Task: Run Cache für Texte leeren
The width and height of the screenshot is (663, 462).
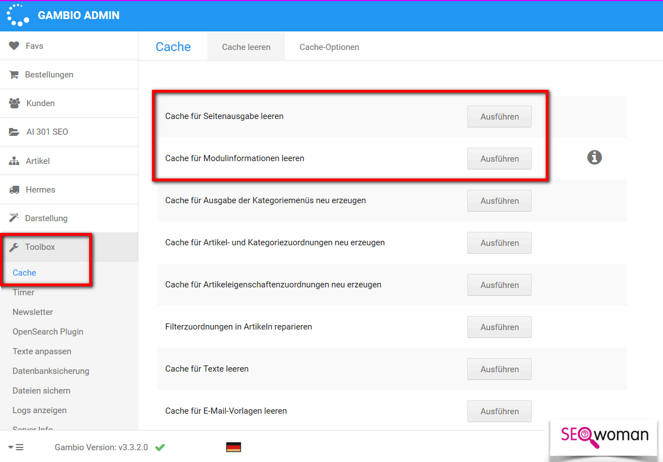Action: 499,369
